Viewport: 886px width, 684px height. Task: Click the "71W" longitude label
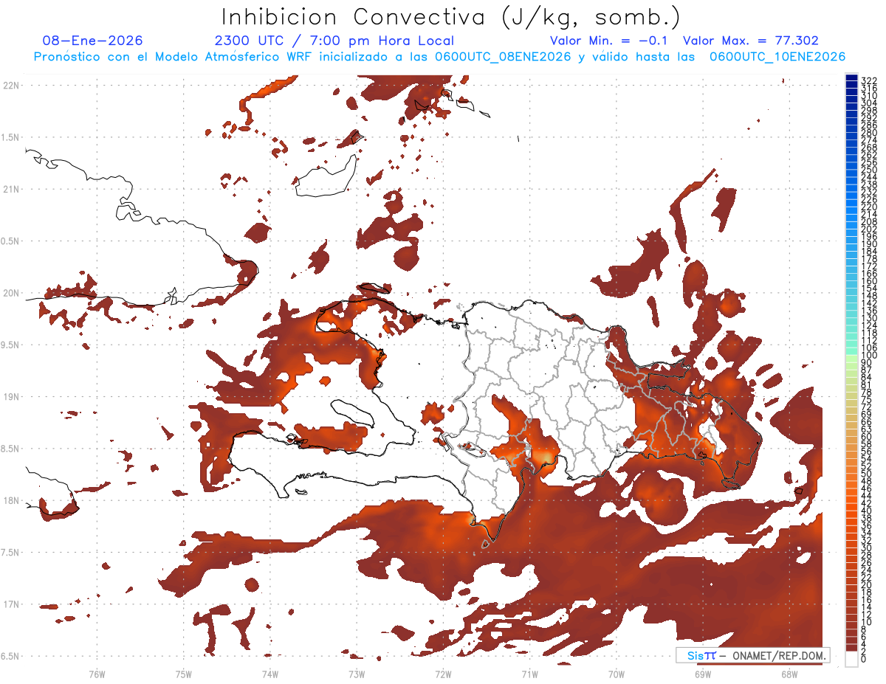[529, 673]
